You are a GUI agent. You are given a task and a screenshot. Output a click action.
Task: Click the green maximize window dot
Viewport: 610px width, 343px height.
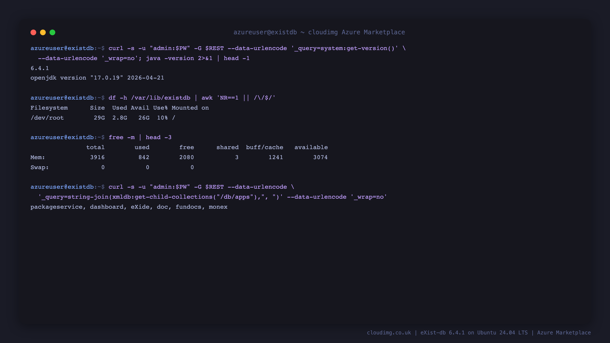click(x=52, y=32)
